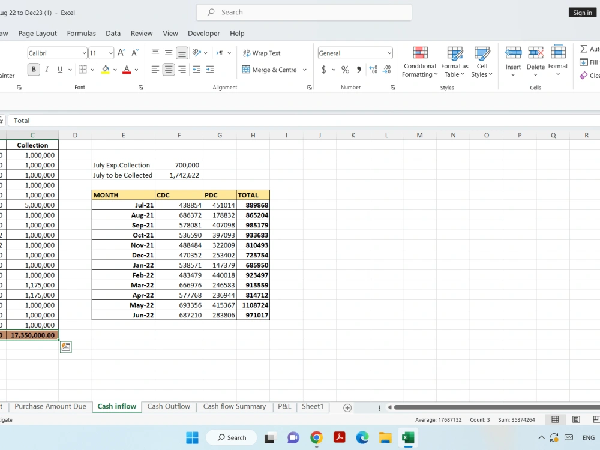Open Alignment dialog launcher
The image size is (600, 450).
coord(309,88)
